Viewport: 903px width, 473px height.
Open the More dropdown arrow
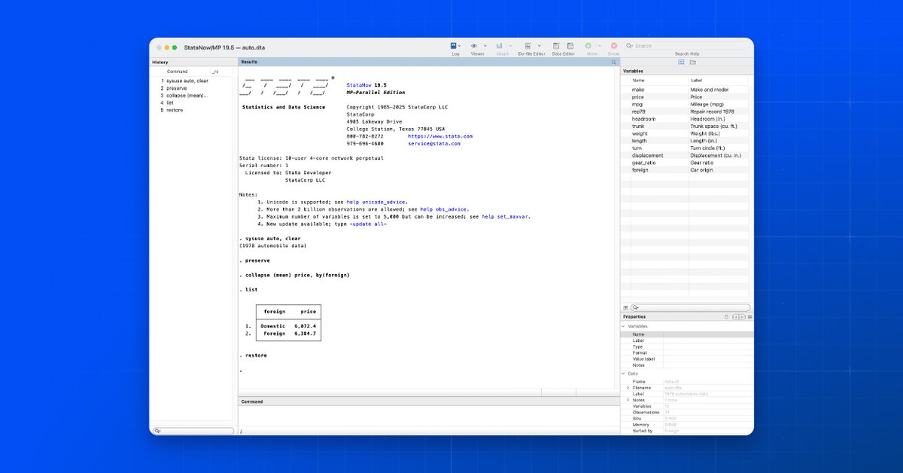tap(599, 46)
